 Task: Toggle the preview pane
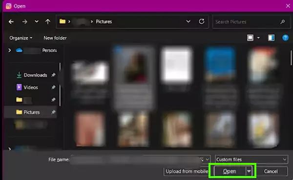click(x=272, y=38)
